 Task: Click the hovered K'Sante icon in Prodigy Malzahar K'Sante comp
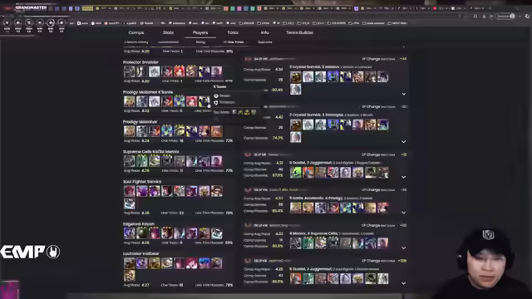(x=204, y=101)
